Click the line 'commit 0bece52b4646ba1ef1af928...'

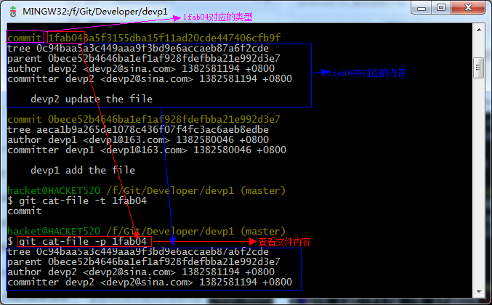point(144,119)
